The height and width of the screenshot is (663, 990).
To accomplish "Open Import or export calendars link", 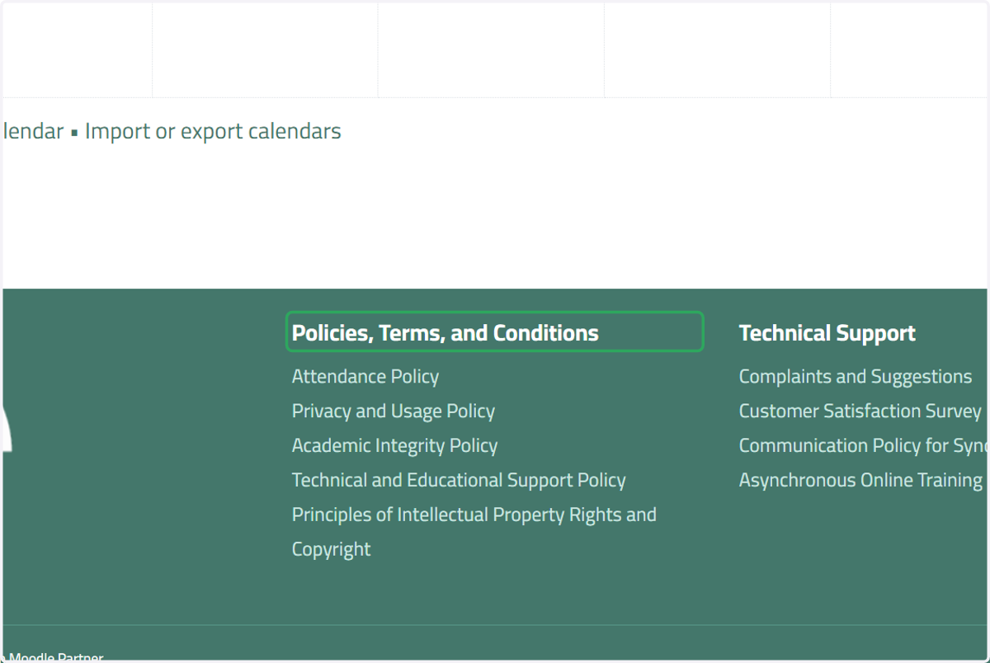I will point(213,131).
